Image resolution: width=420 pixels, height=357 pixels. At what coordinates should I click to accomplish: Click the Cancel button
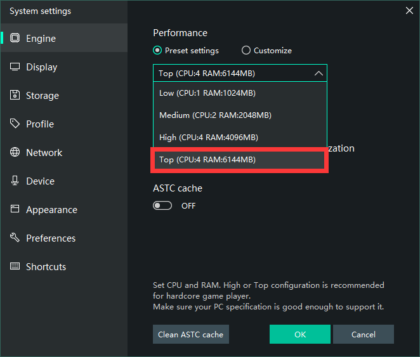coord(363,334)
